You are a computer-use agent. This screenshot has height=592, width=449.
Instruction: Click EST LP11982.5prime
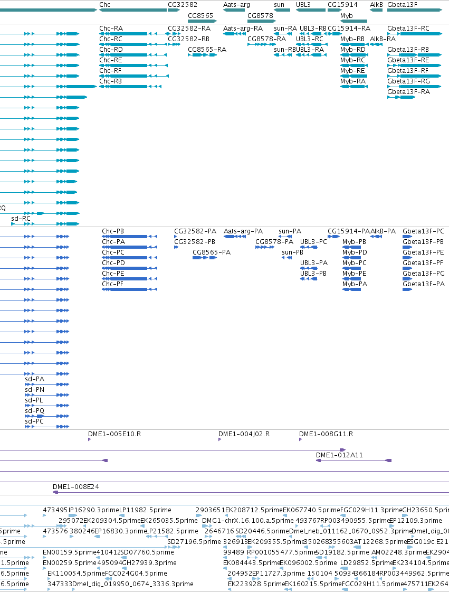[145, 510]
